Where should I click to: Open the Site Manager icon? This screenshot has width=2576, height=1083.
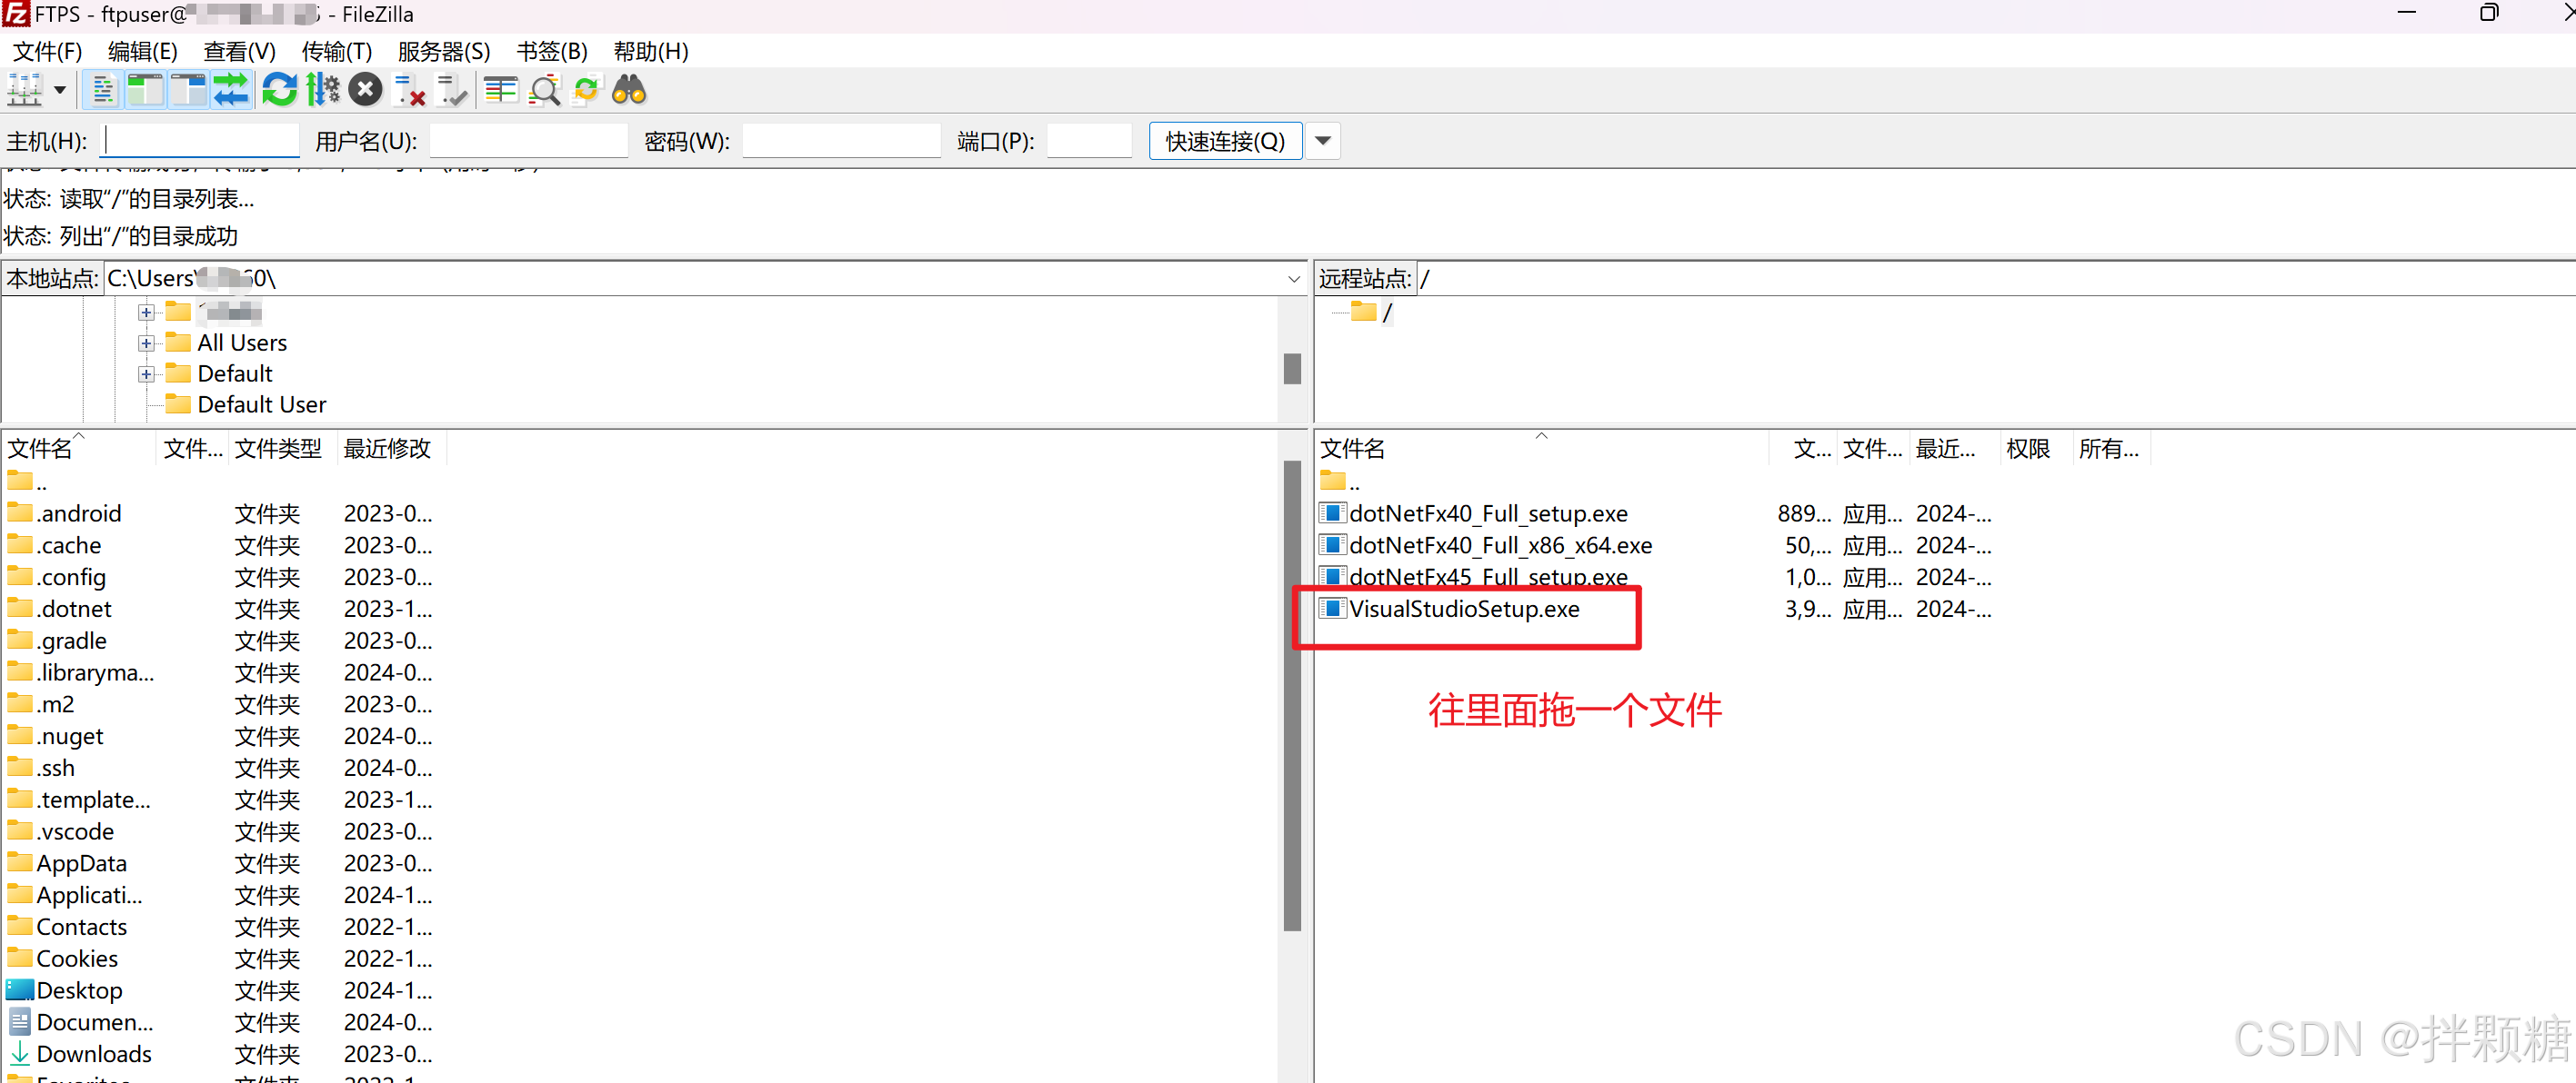[x=25, y=91]
